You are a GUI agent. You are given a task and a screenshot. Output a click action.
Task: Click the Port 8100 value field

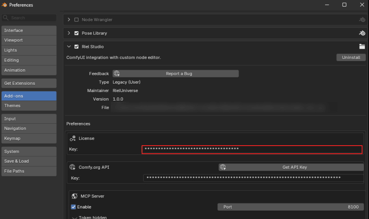pyautogui.click(x=291, y=207)
